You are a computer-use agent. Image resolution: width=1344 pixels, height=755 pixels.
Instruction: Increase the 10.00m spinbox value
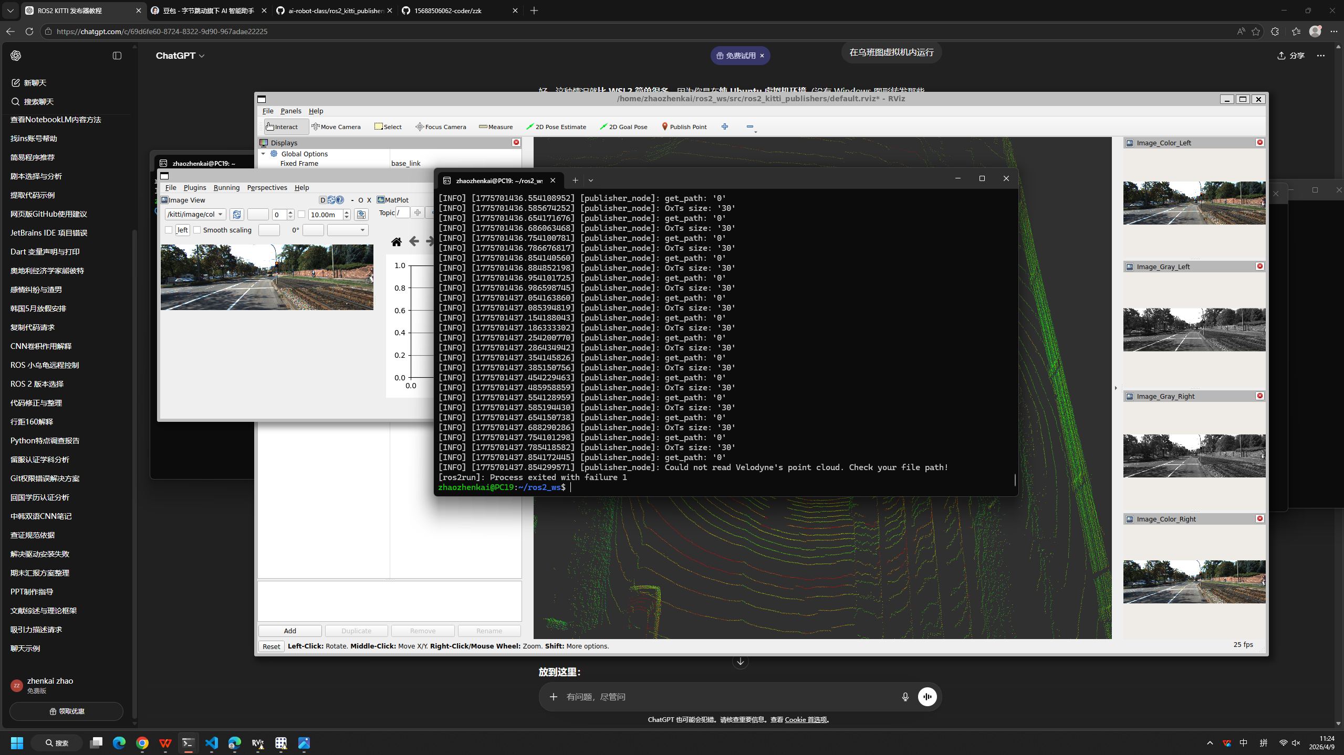(x=347, y=211)
